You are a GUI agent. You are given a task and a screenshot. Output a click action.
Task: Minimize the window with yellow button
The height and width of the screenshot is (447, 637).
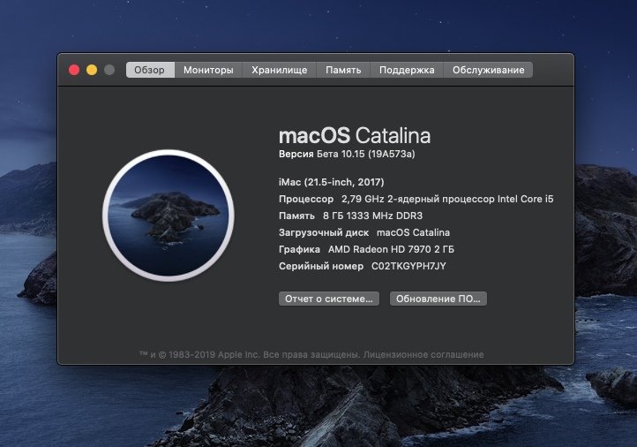pyautogui.click(x=92, y=70)
